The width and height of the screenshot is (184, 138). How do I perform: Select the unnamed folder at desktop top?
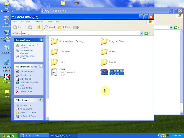point(63,3)
